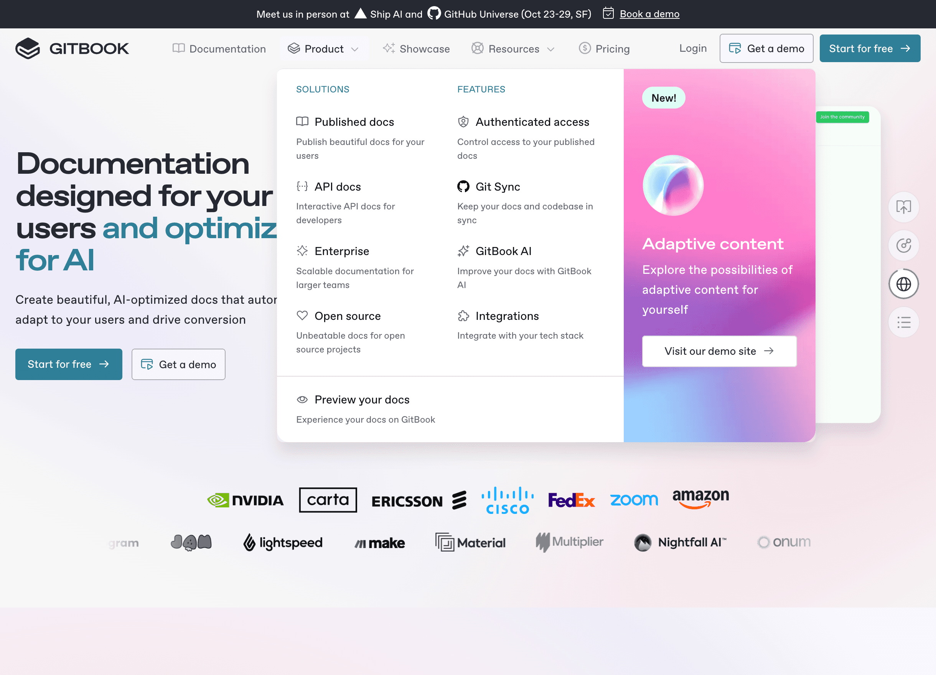Click the list icon in right sidebar
This screenshot has height=675, width=936.
pyautogui.click(x=903, y=322)
